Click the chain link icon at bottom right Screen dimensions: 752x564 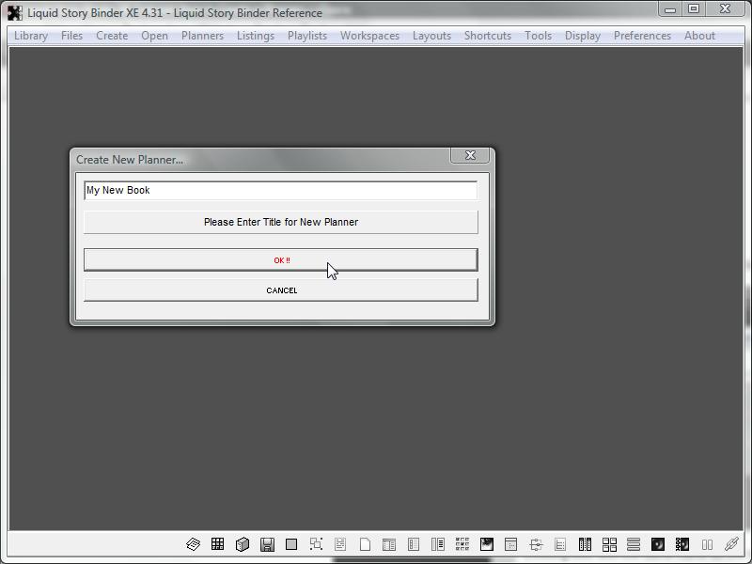[x=731, y=544]
